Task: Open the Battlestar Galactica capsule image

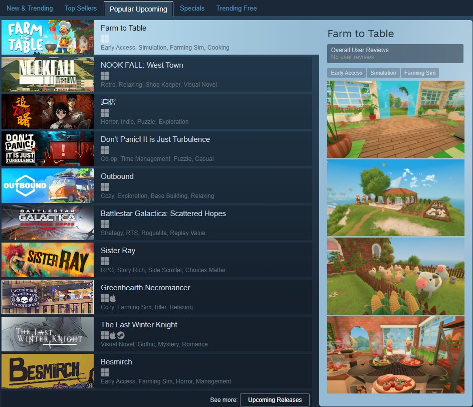Action: click(48, 223)
